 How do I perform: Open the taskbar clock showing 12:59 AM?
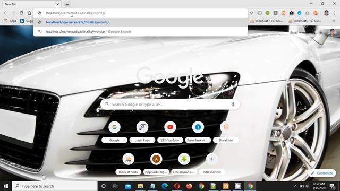[x=319, y=186]
